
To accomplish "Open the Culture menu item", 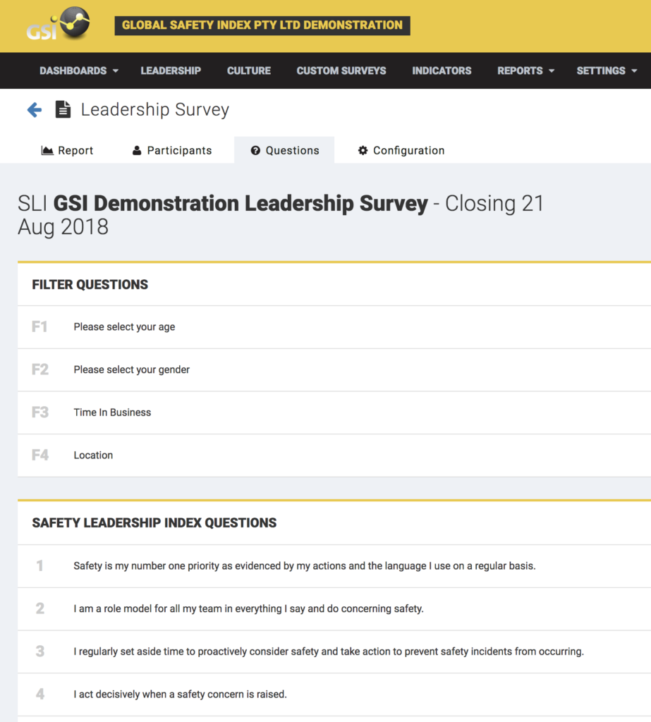I will [x=249, y=71].
